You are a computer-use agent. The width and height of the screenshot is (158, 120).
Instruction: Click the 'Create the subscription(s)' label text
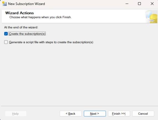[27, 34]
